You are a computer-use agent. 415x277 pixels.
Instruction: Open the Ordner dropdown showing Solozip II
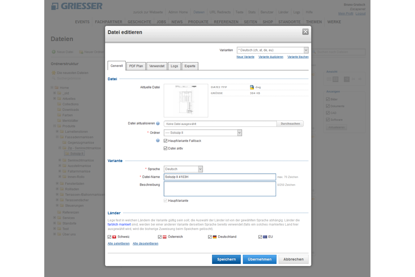pyautogui.click(x=203, y=133)
